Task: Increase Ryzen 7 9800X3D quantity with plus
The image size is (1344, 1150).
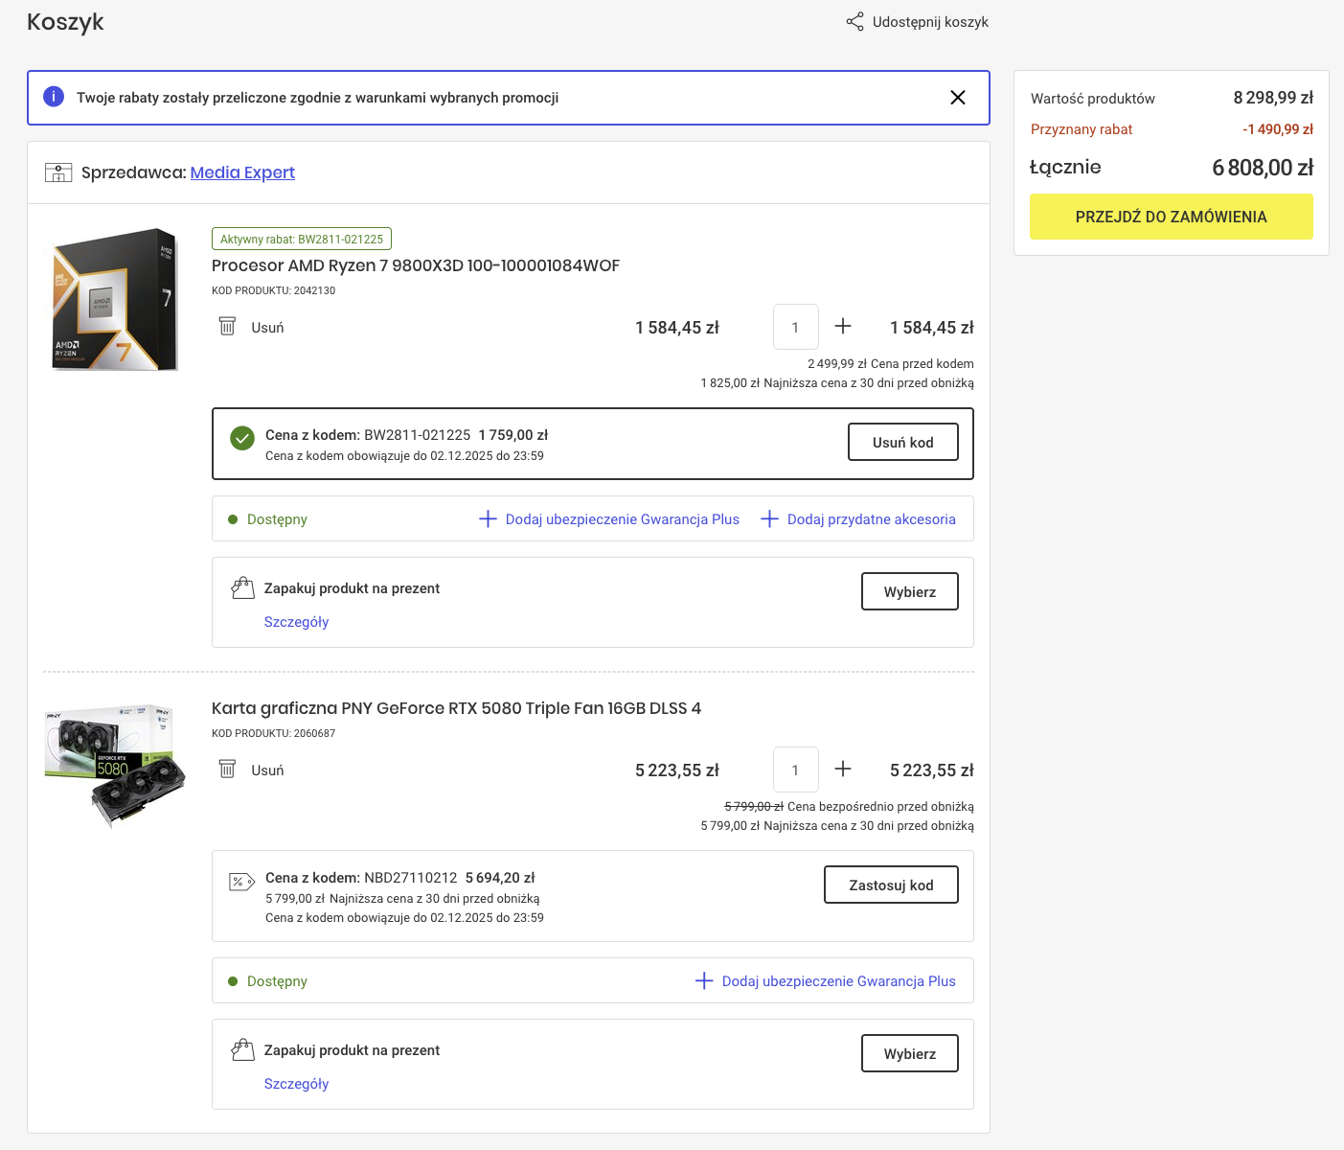Action: pos(843,327)
